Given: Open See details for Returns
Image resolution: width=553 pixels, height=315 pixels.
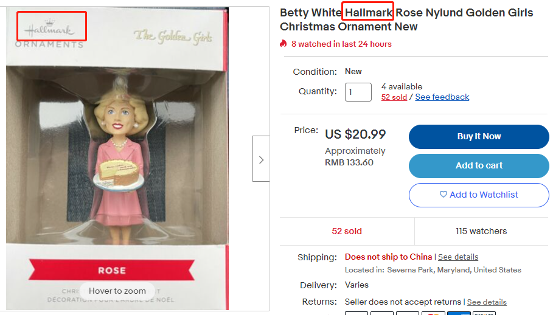Looking at the screenshot, I should click(x=486, y=302).
